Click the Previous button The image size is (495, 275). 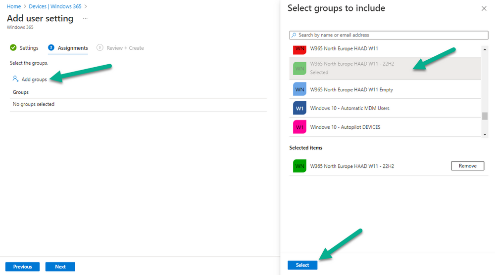click(x=22, y=267)
